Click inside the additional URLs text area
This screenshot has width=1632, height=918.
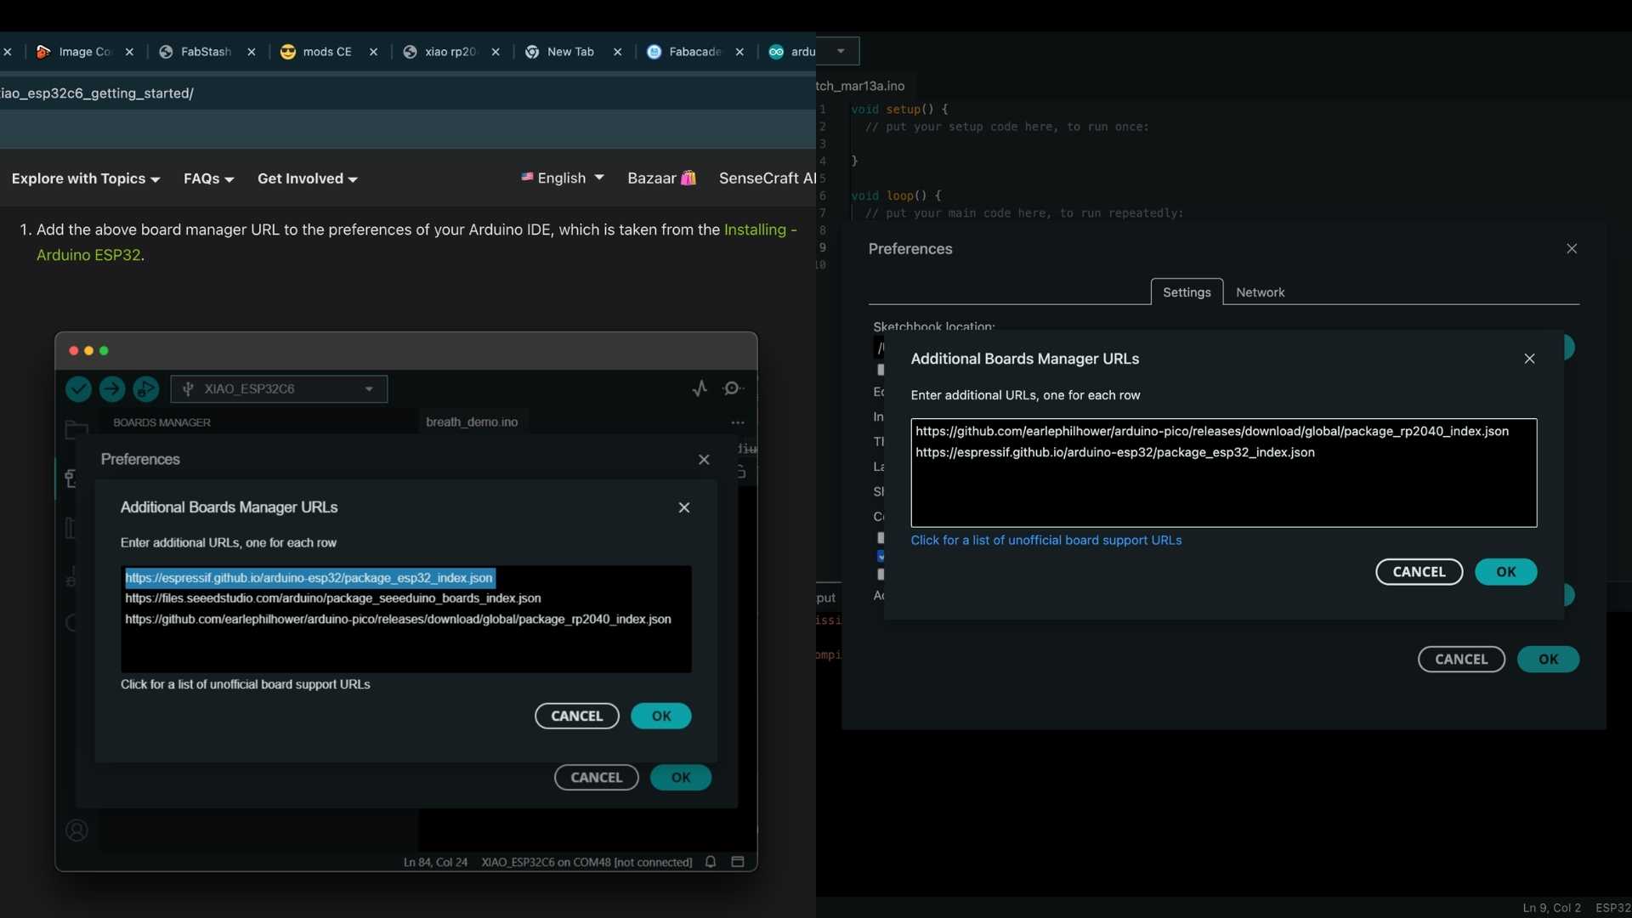[x=1222, y=493]
